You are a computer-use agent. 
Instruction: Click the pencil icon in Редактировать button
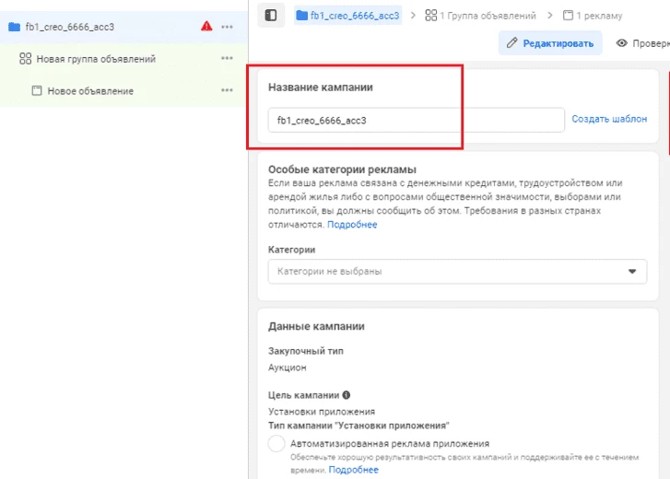click(x=511, y=43)
